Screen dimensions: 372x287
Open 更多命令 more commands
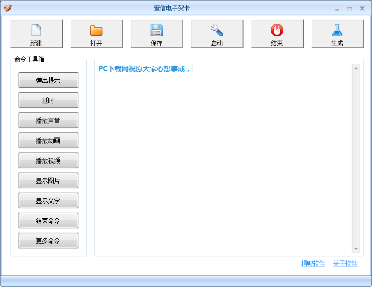tap(48, 241)
